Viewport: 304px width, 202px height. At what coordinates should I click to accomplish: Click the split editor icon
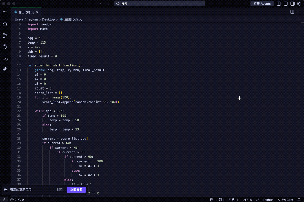point(292,12)
